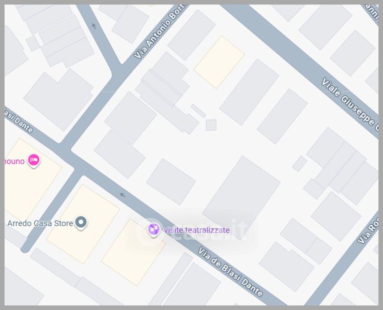383x310 pixels.
Task: Select the beige building beside Arredo Casa Store
Action: coord(83,224)
